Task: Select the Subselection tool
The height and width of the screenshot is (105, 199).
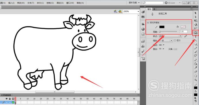Action: (x=196, y=17)
